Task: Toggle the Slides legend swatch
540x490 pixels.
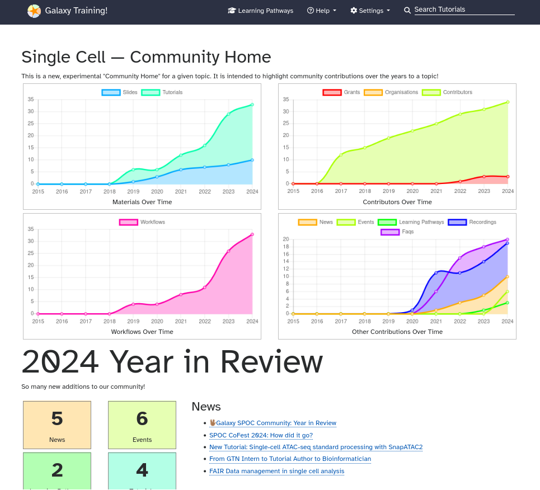Action: tap(111, 92)
